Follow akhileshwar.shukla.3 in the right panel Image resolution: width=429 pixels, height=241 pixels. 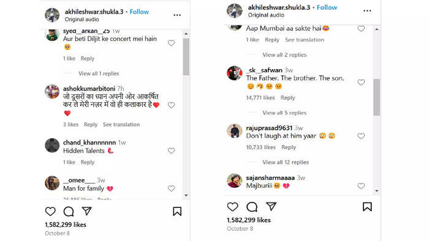pos(327,7)
